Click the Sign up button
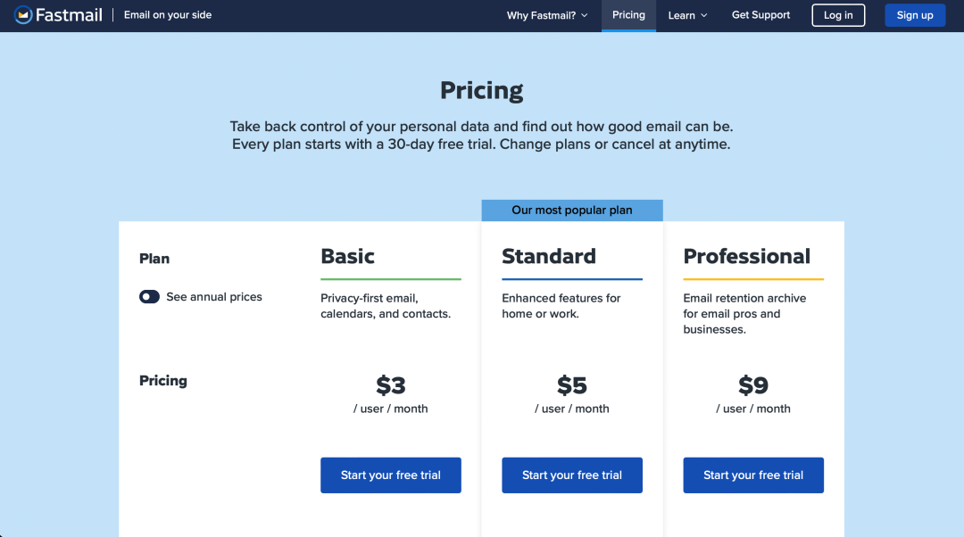The width and height of the screenshot is (964, 537). (x=915, y=15)
